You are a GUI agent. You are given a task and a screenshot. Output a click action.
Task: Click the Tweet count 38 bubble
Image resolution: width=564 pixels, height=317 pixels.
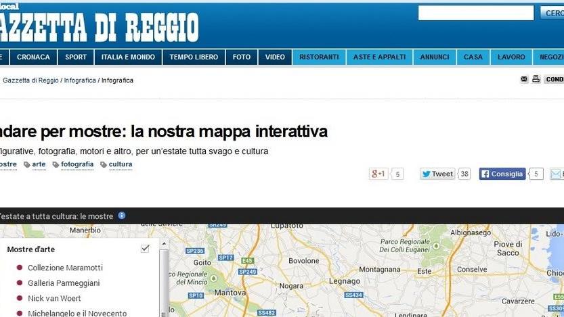[x=464, y=174]
